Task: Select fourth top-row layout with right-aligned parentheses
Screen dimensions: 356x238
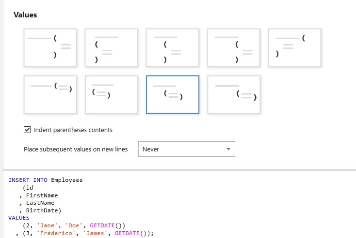Action: tap(233, 47)
